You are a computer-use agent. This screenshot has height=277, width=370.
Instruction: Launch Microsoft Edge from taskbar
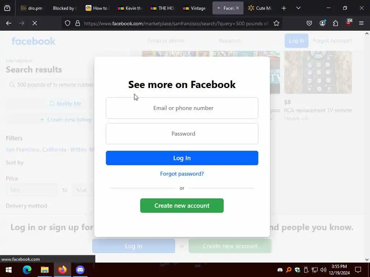(x=27, y=270)
